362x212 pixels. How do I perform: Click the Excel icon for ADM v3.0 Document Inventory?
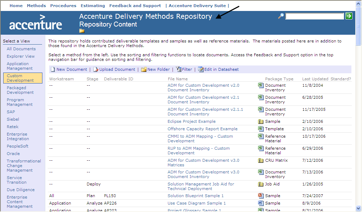click(261, 172)
